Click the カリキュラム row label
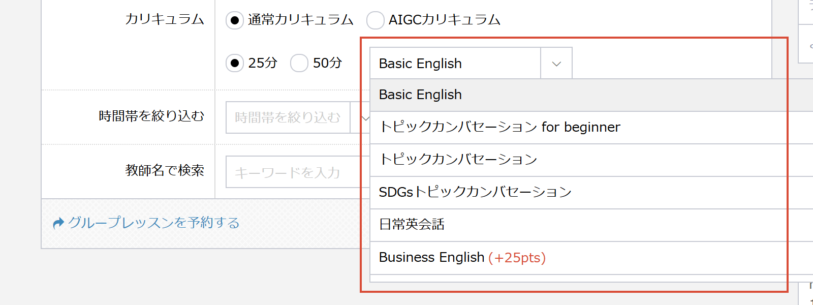Viewport: 813px width, 305px height. pos(165,20)
